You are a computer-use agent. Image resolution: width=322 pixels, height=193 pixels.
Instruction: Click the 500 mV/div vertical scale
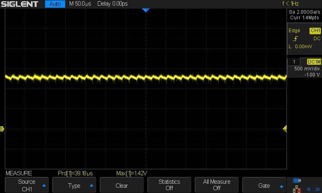point(307,69)
